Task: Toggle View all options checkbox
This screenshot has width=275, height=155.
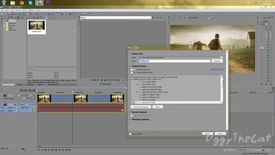Action: click(x=130, y=134)
